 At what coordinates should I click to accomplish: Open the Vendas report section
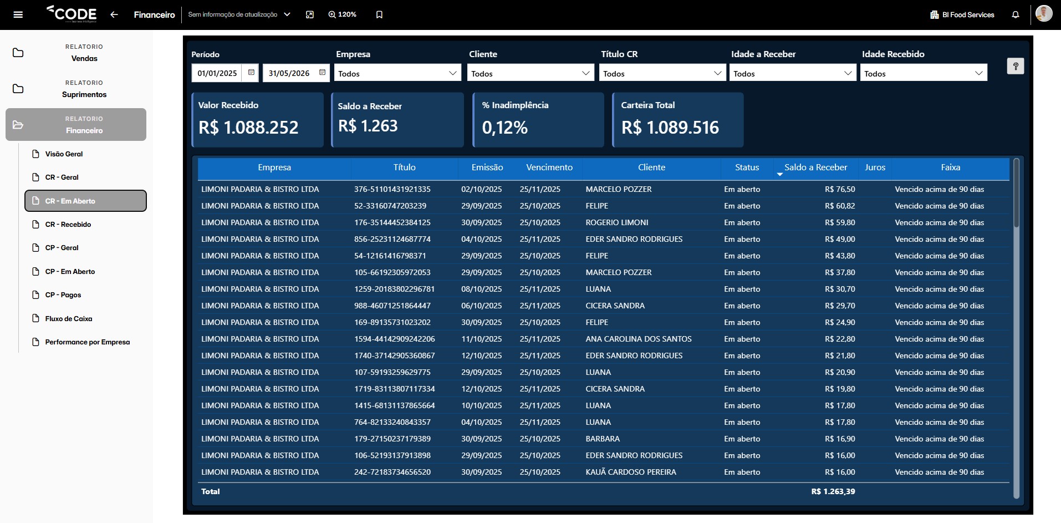click(x=76, y=53)
